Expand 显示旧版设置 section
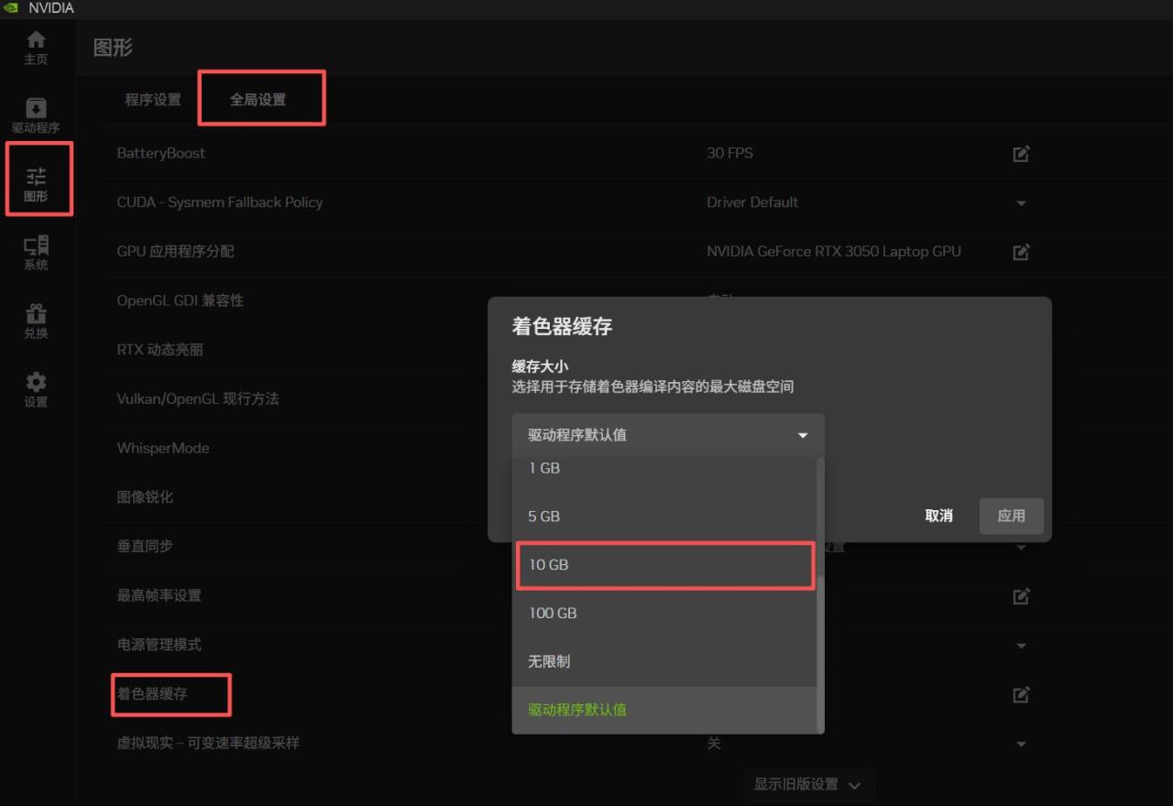 (807, 785)
